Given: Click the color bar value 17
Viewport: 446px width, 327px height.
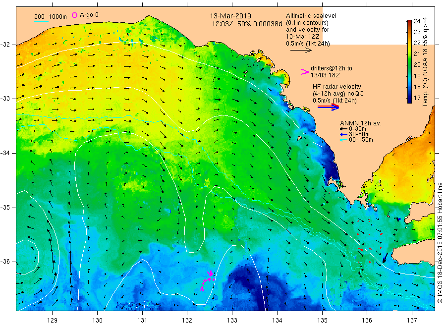Looking at the screenshot, I should click(x=417, y=98).
